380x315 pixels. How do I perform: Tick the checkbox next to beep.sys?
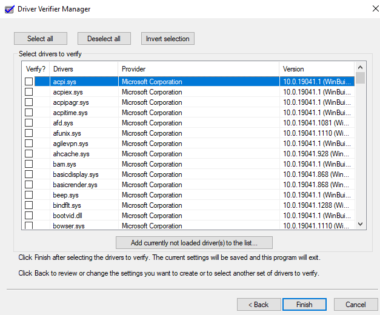[x=28, y=195]
